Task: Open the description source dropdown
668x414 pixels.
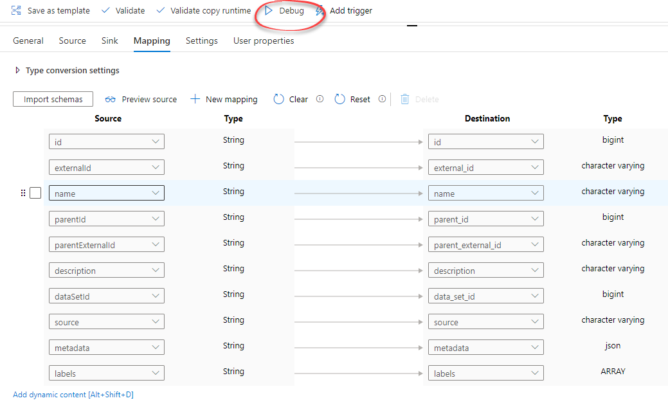Action: click(x=107, y=270)
